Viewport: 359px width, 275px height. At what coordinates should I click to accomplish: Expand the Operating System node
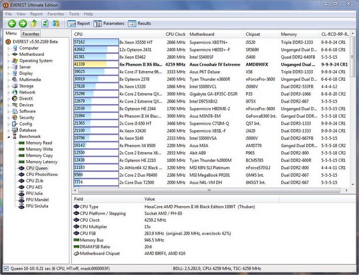8,61
